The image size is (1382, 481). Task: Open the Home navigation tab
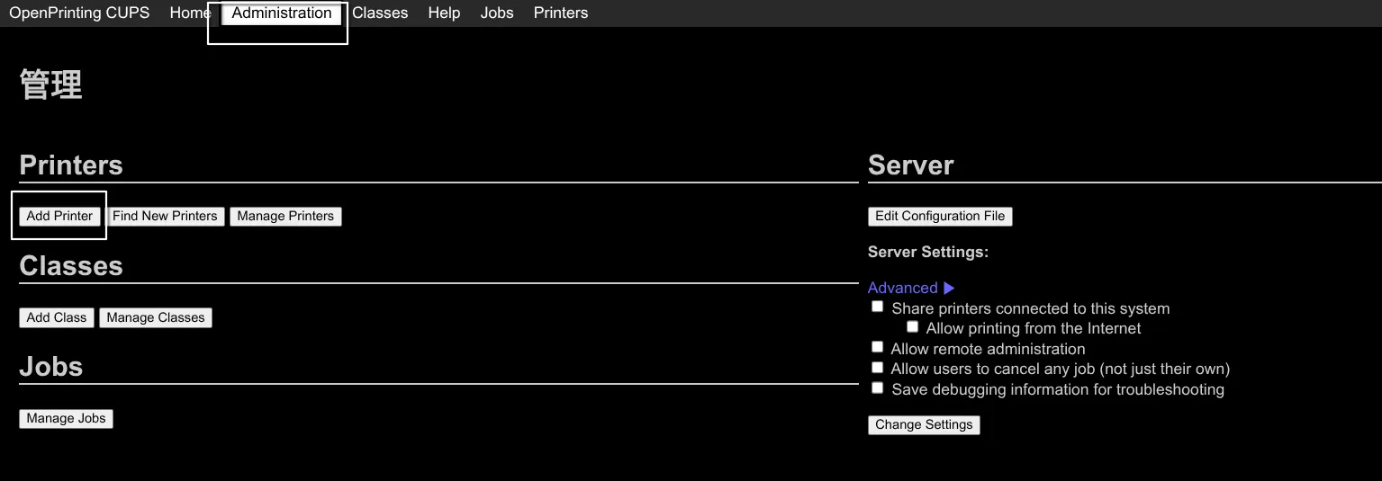pos(190,13)
